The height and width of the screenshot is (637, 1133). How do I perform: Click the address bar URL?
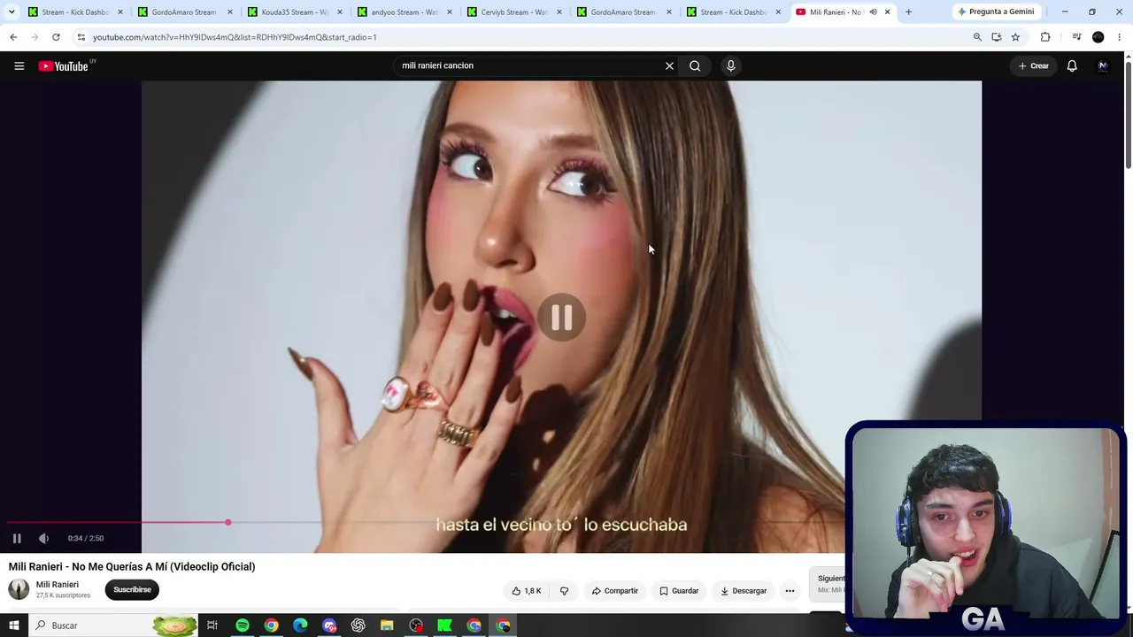pos(235,37)
